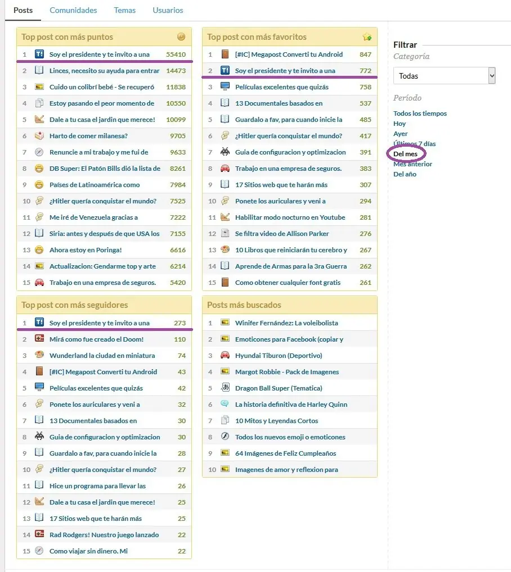Open 'Como viajar sin dinero. Mi' post
511x572 pixels.
pyautogui.click(x=89, y=551)
